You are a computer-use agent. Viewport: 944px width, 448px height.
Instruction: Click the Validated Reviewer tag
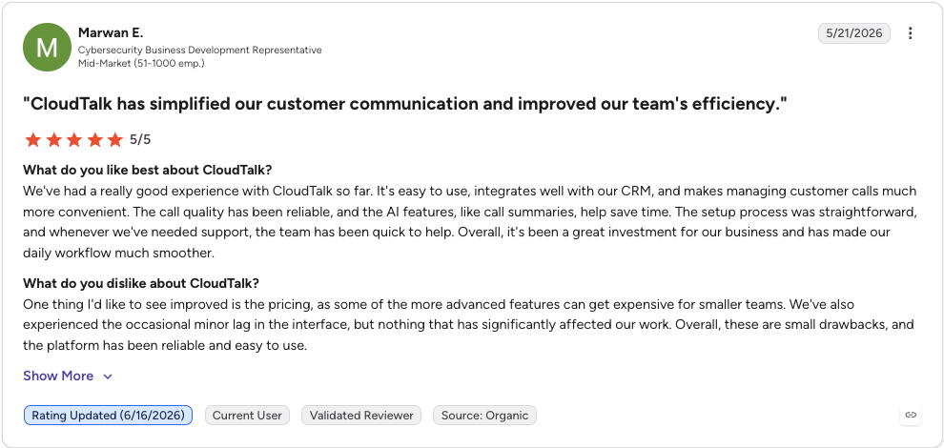point(361,416)
